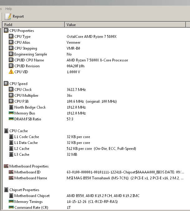Click the DRAM:FSB Ratio RAM icon

pyautogui.click(x=11, y=119)
